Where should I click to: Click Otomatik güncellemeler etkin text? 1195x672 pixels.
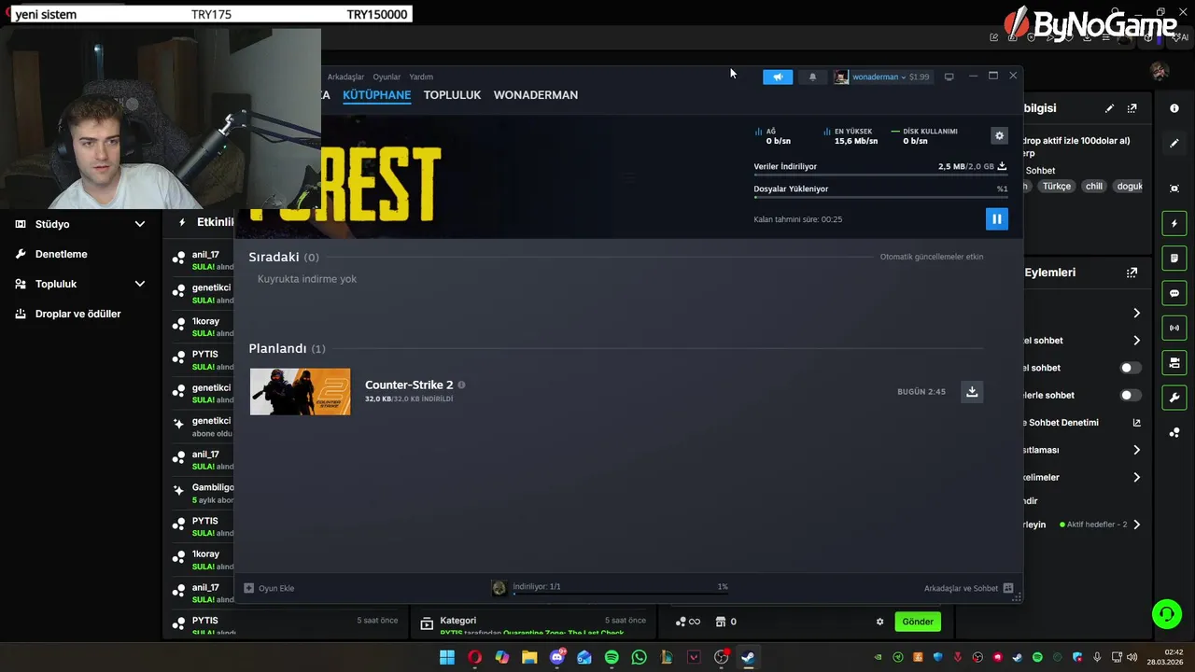(x=931, y=257)
